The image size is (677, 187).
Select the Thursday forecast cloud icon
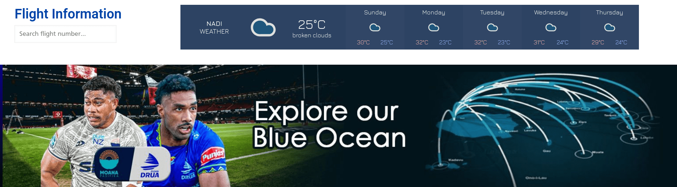pos(610,27)
